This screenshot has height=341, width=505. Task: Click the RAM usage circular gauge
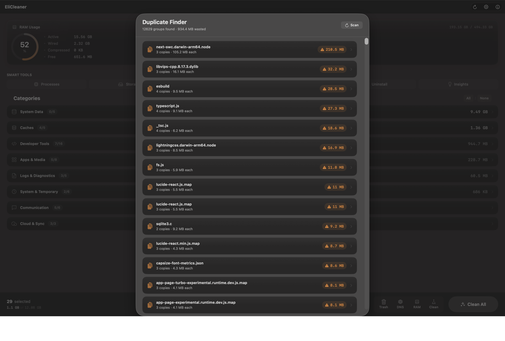[x=25, y=45]
